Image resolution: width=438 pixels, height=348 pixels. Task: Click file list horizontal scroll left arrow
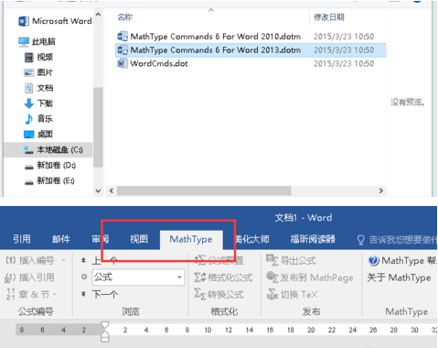point(112,190)
